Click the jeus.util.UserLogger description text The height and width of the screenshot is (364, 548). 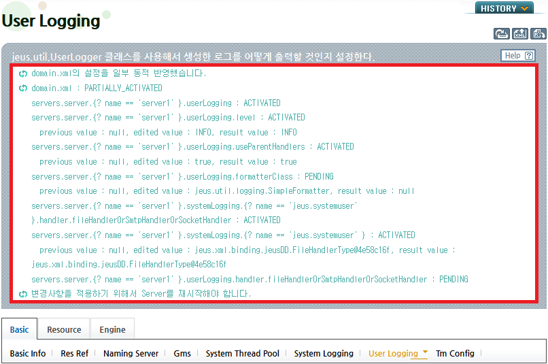pos(193,56)
